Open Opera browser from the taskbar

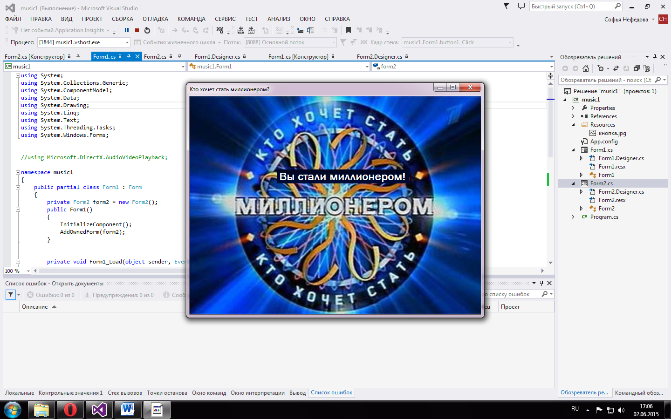(70, 410)
